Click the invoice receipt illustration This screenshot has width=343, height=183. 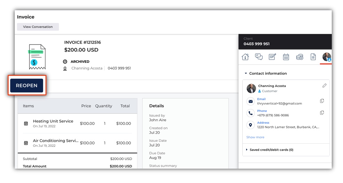coord(37,57)
